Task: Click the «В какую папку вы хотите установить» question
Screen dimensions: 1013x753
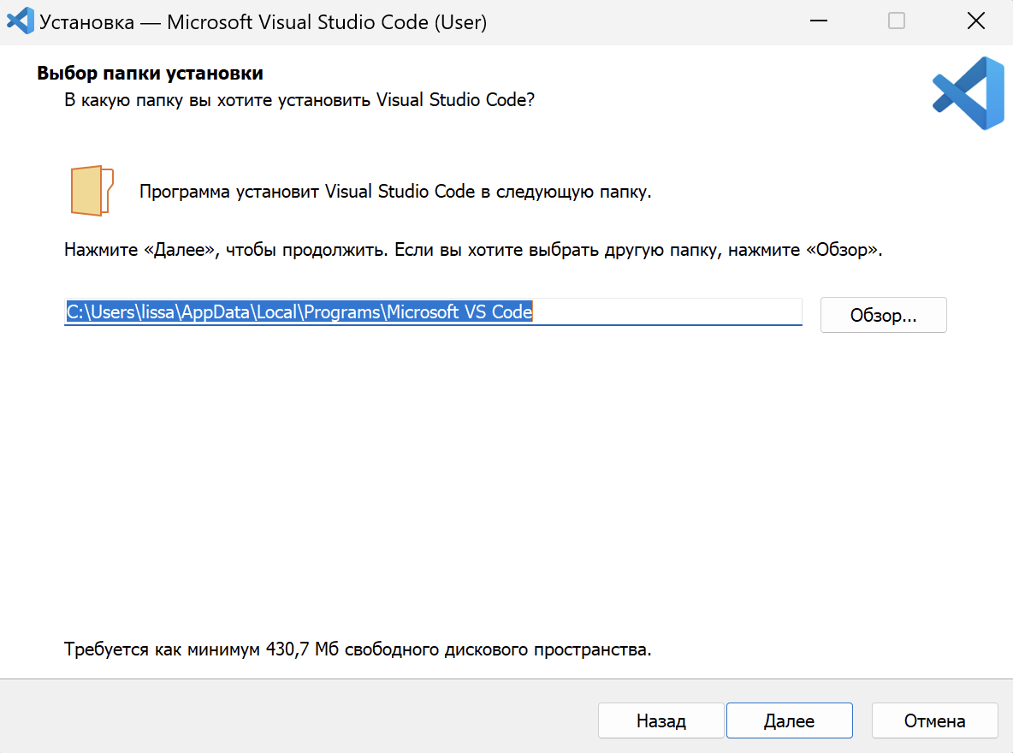Action: tap(299, 99)
